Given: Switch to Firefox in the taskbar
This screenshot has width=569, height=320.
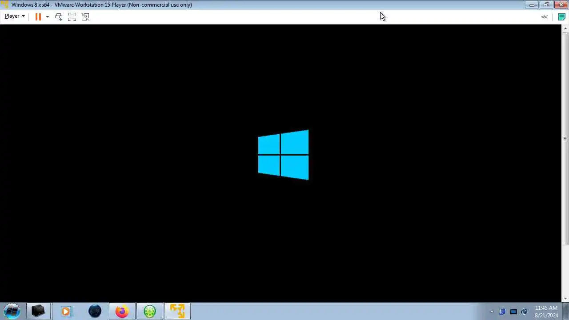Looking at the screenshot, I should [122, 311].
